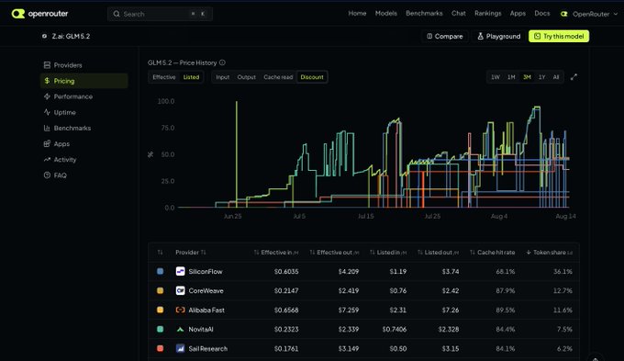Click the Playground button

pyautogui.click(x=498, y=36)
